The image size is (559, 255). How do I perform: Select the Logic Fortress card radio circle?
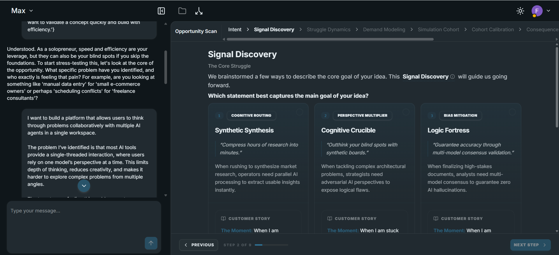coord(512,112)
